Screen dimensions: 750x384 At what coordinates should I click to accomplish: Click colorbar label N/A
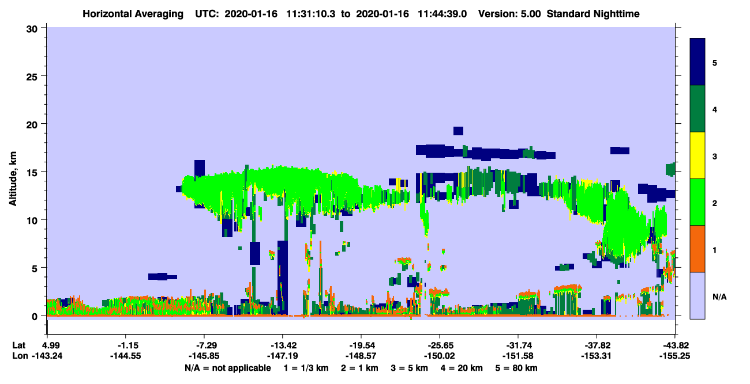pos(719,297)
